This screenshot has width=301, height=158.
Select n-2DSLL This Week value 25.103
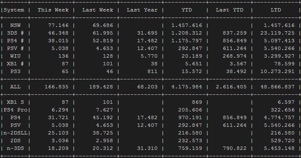click(x=58, y=133)
